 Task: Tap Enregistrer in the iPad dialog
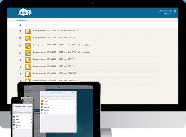tap(73, 92)
